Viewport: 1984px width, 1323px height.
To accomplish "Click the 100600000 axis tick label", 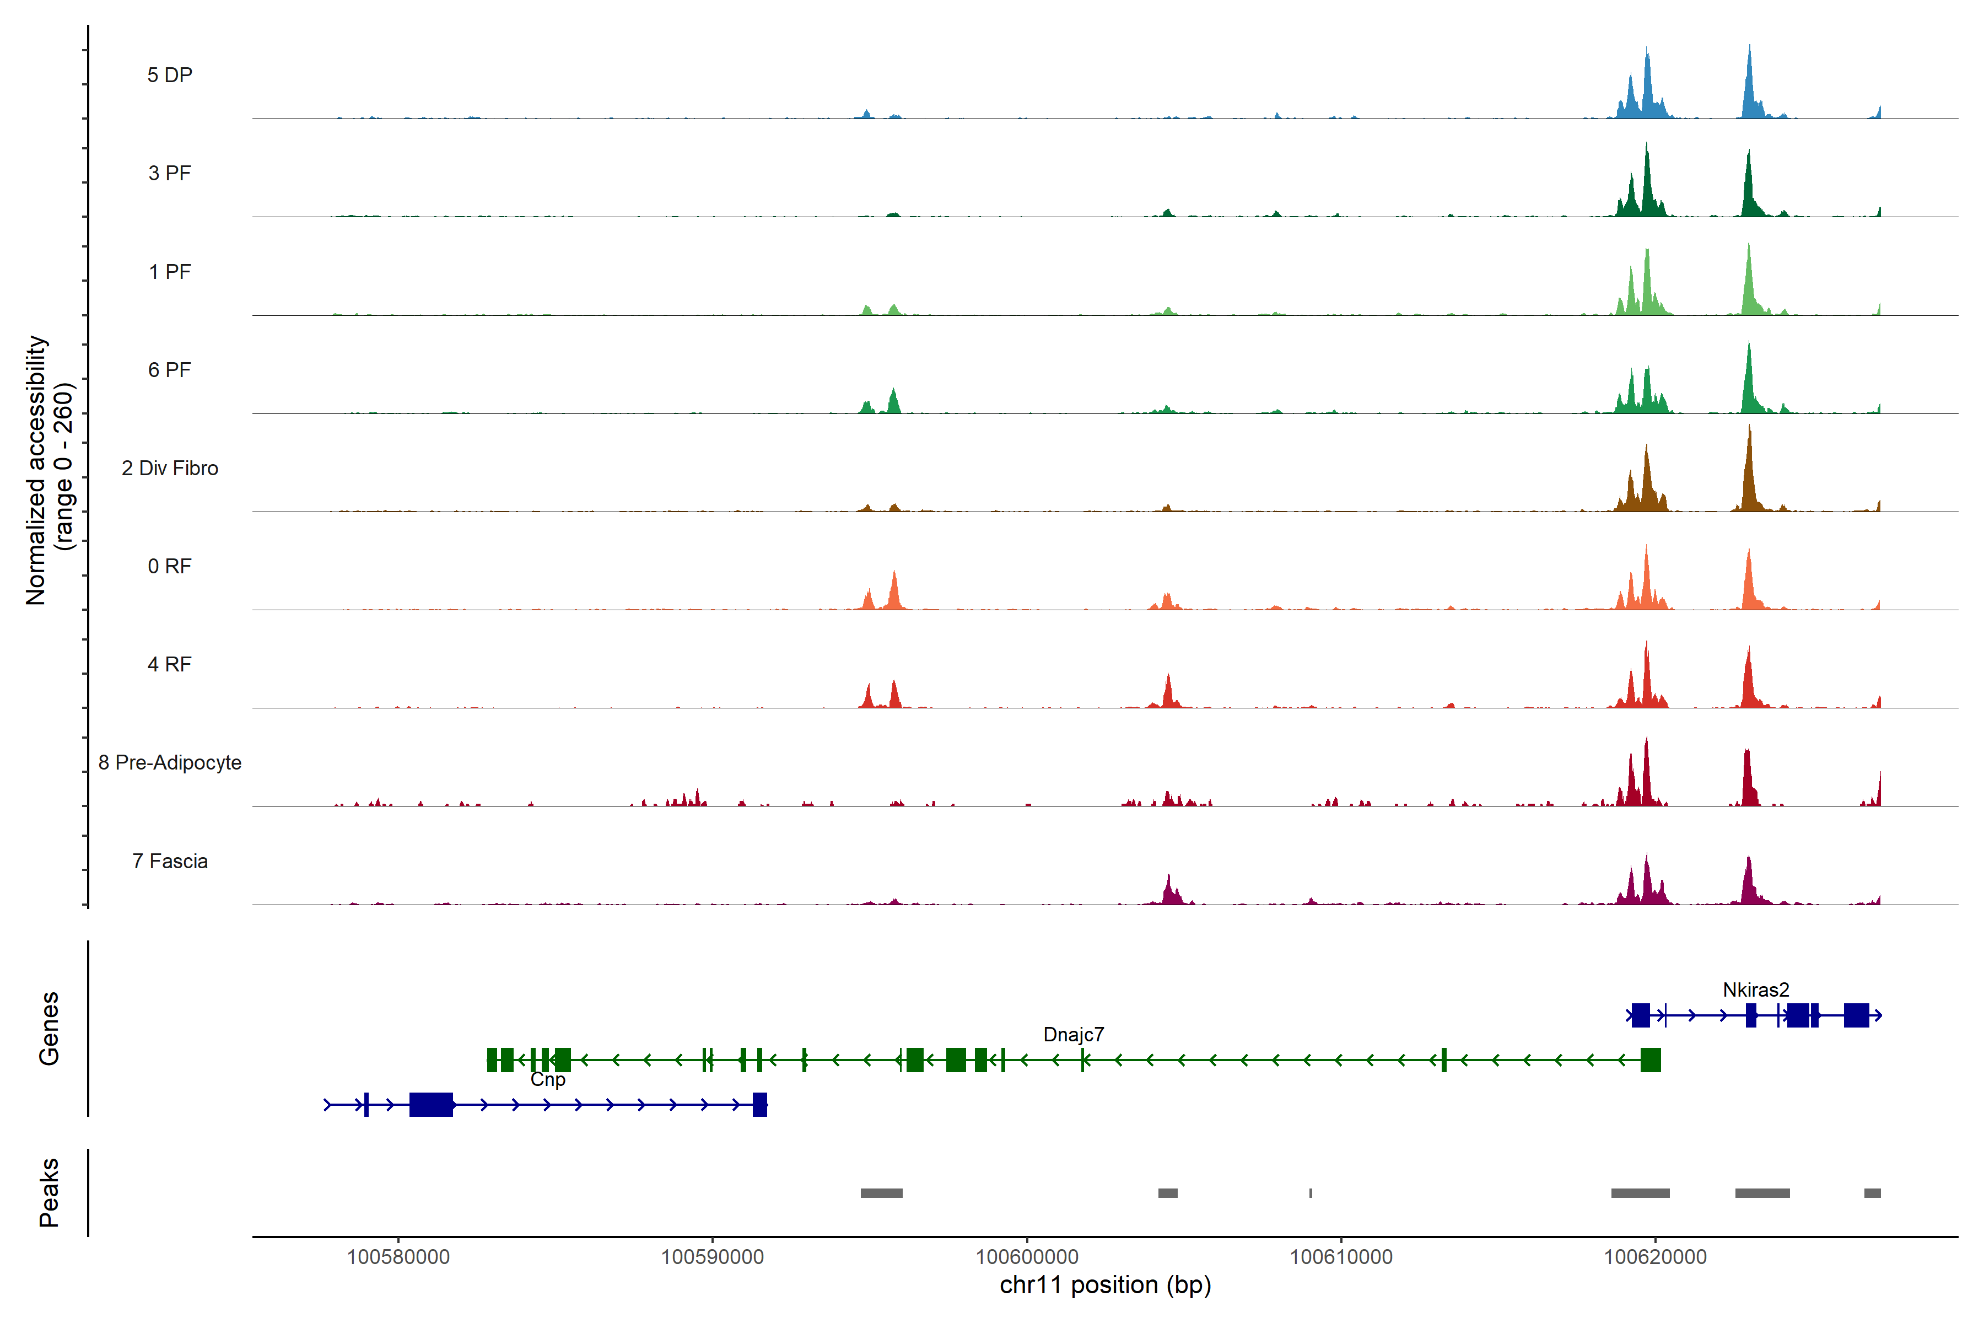I will [1027, 1257].
